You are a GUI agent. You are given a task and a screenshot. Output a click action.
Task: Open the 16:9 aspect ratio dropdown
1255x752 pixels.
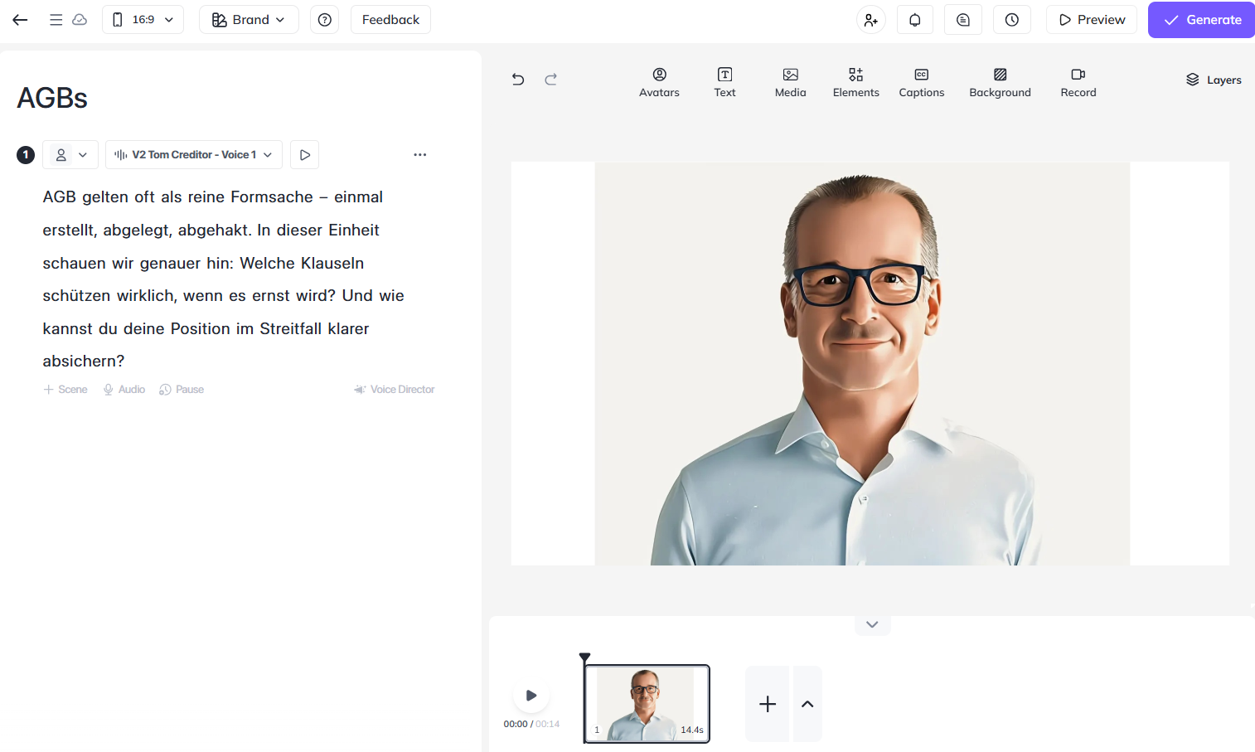[x=143, y=20]
